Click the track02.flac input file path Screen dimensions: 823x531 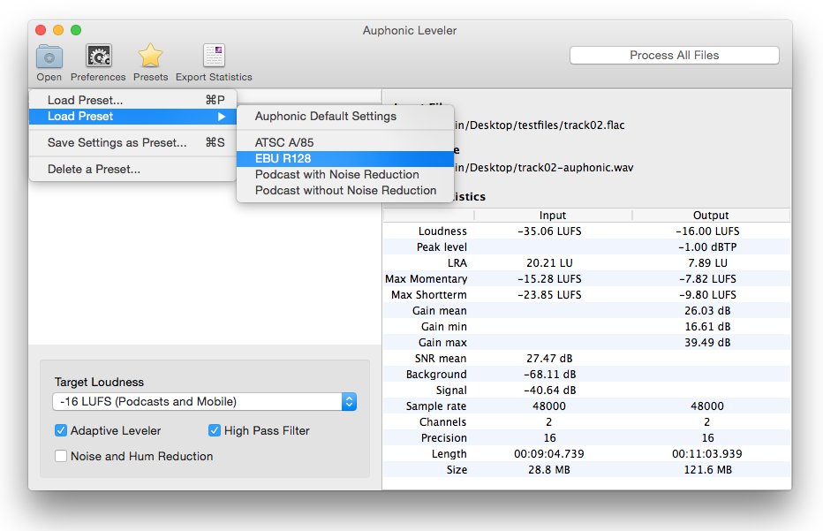[x=540, y=125]
